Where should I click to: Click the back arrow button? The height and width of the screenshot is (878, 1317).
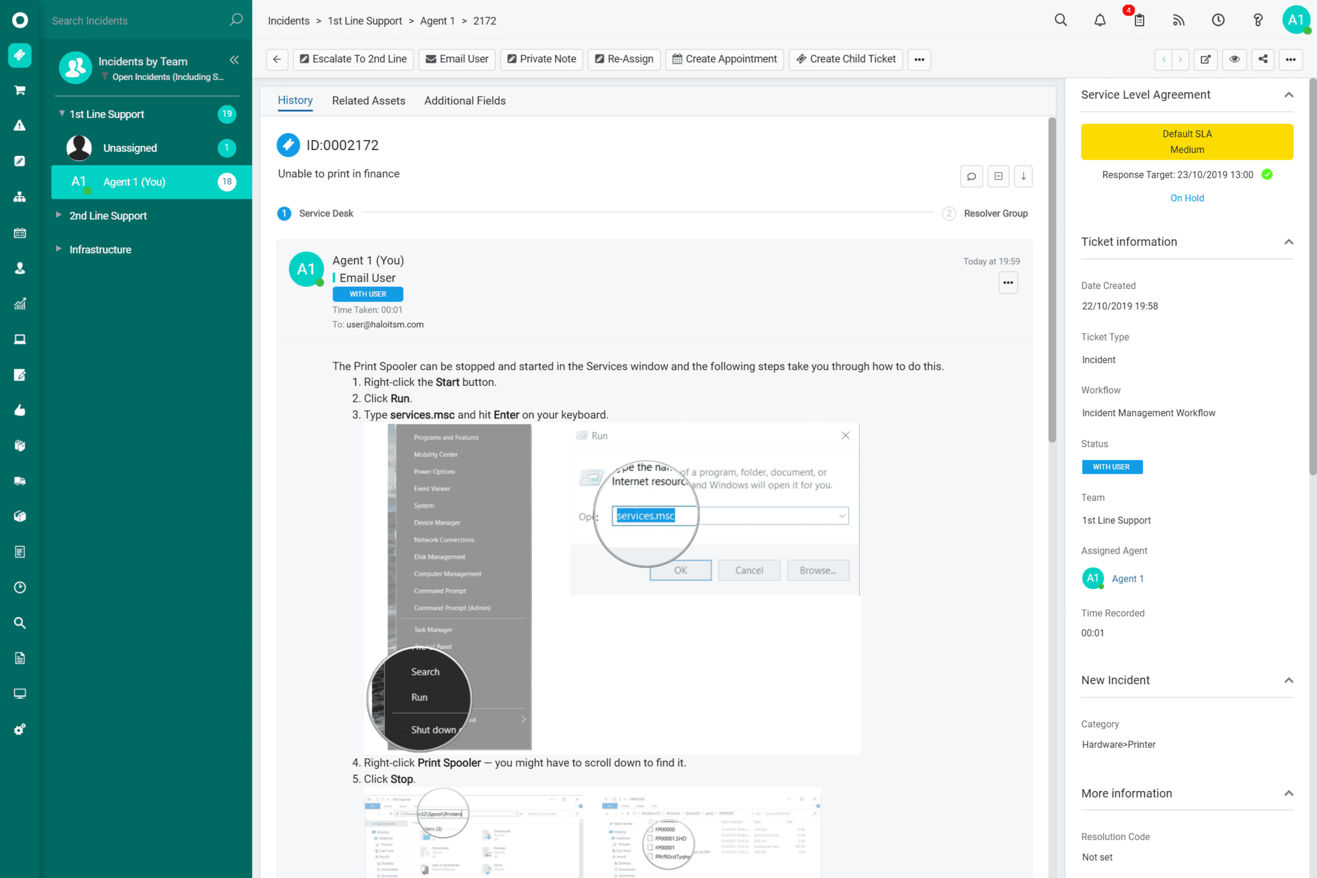[277, 59]
